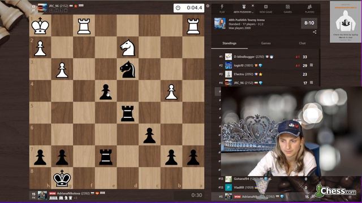Screen dimensions: 362x203
Task: Click AdrianaNikolova name below board
Action: 68,193
